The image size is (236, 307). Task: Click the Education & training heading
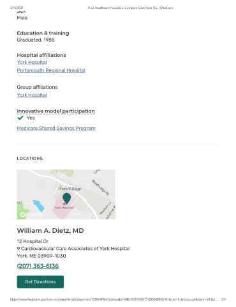pyautogui.click(x=43, y=33)
